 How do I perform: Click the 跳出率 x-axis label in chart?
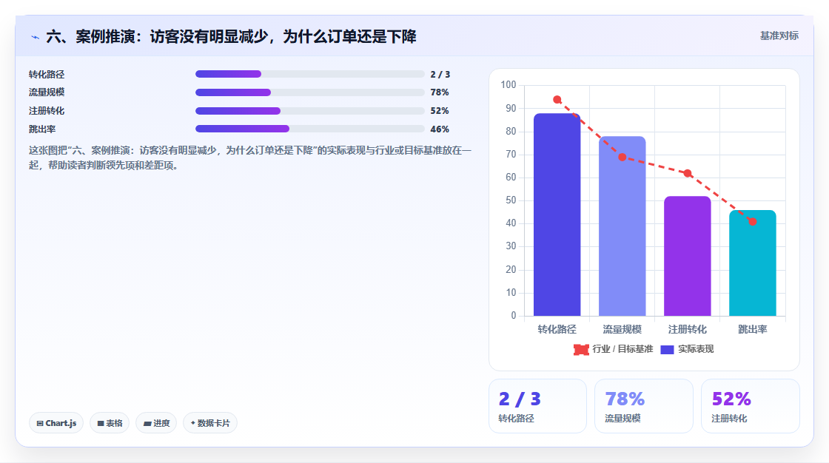tap(752, 329)
